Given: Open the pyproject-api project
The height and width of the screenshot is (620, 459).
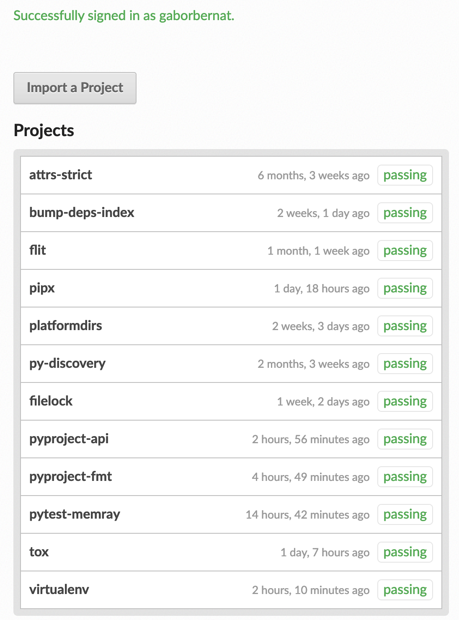Looking at the screenshot, I should [x=69, y=439].
